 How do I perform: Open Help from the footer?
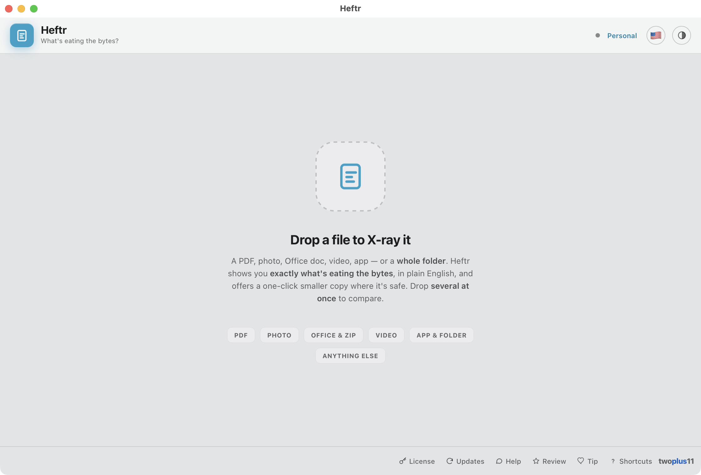(x=513, y=461)
